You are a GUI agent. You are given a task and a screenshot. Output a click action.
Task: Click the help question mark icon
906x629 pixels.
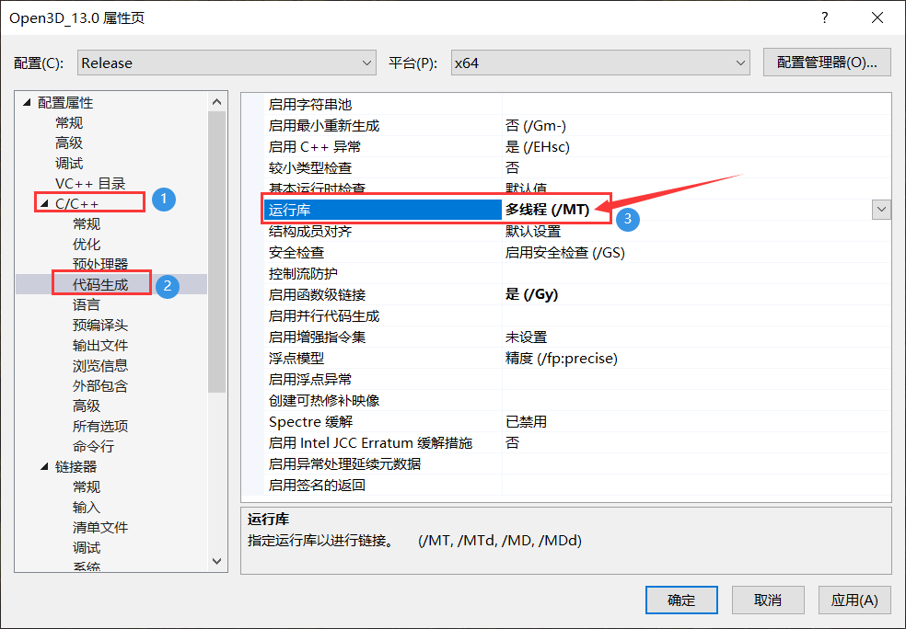(x=824, y=17)
